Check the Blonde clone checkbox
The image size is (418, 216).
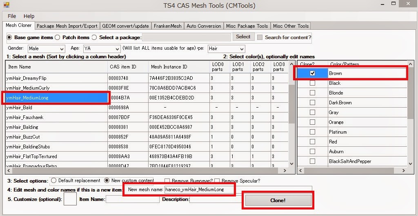pos(312,93)
